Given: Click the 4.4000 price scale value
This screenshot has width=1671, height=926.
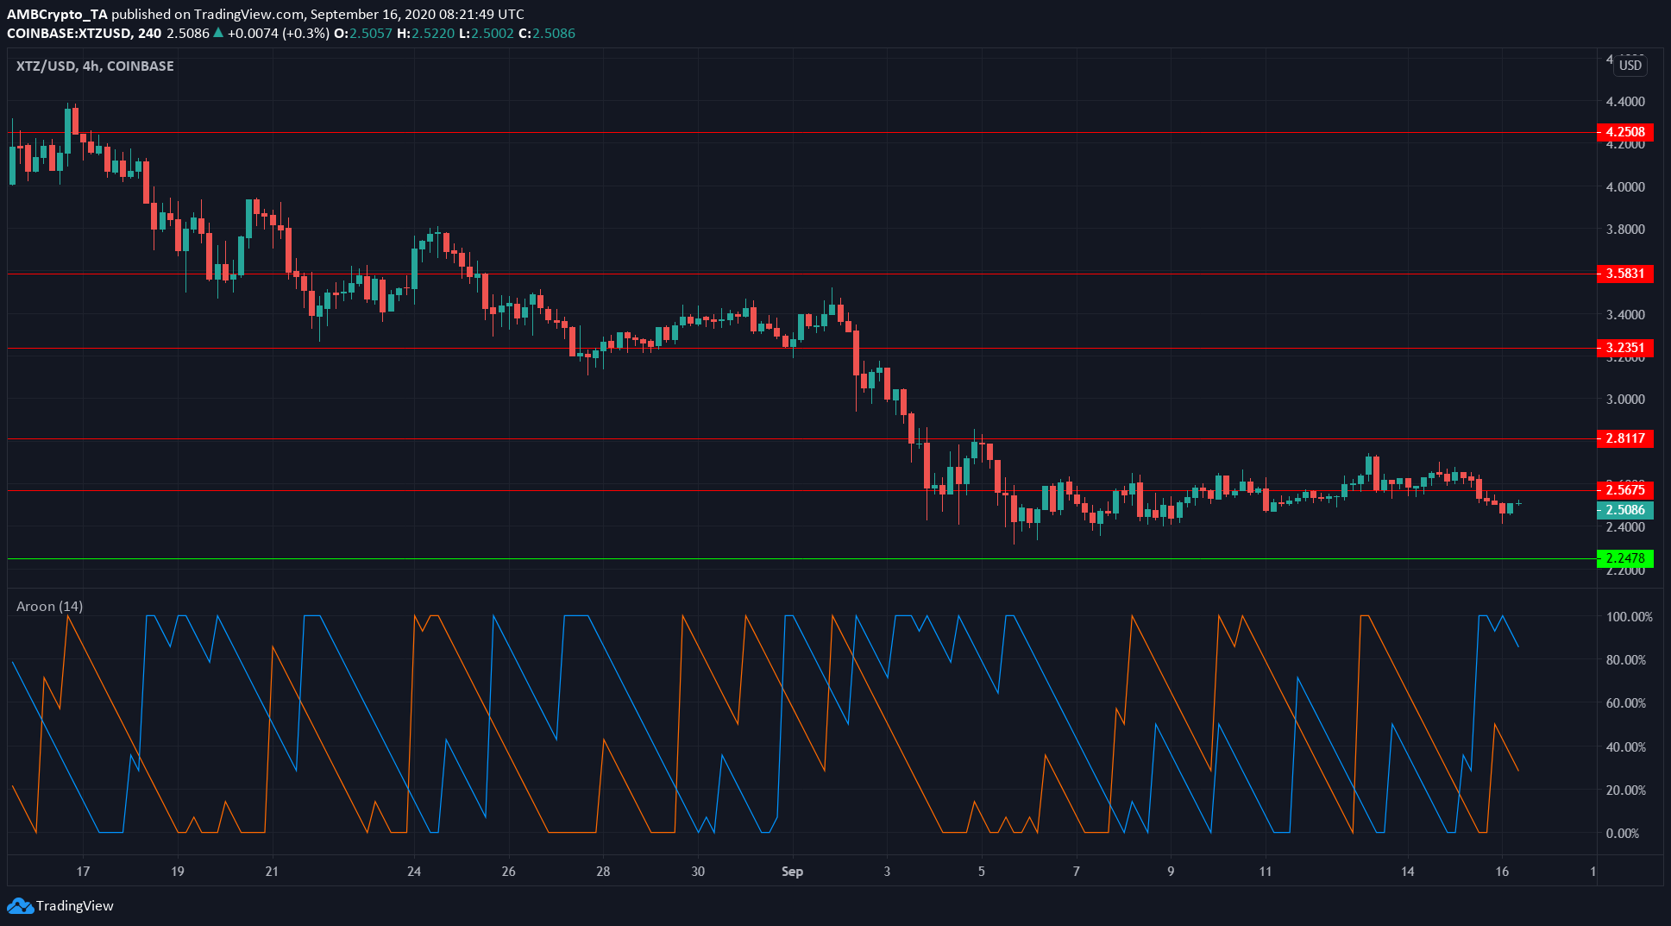Looking at the screenshot, I should (1625, 102).
